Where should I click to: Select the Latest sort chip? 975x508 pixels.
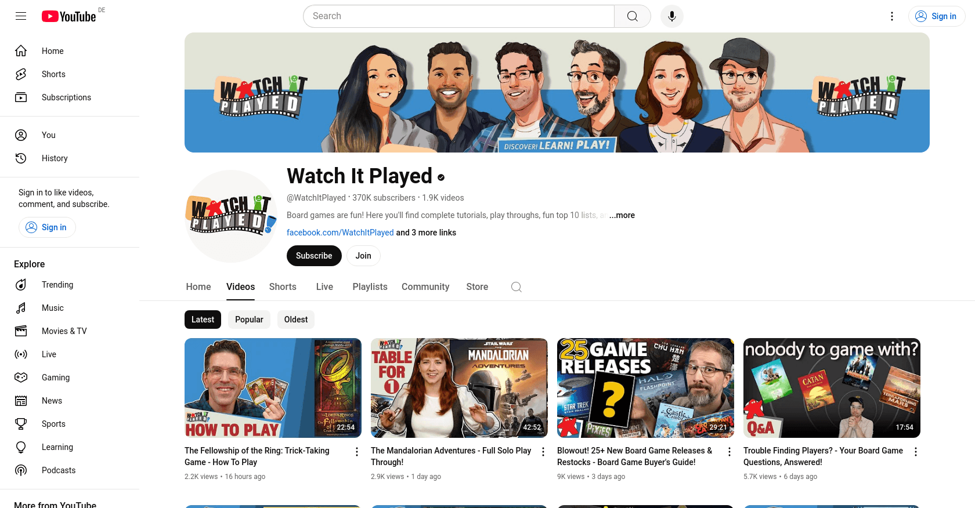tap(203, 320)
